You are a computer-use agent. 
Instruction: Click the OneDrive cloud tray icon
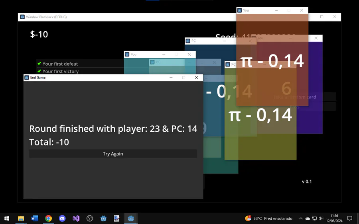click(x=308, y=218)
